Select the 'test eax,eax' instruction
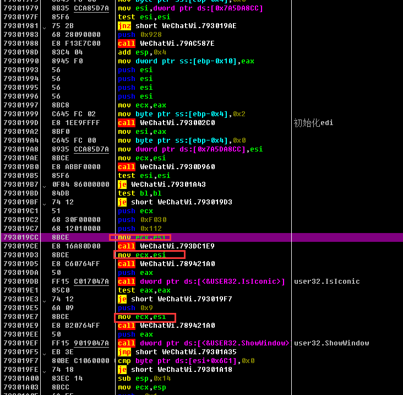Screen dimensions: 403x395 pos(144,290)
